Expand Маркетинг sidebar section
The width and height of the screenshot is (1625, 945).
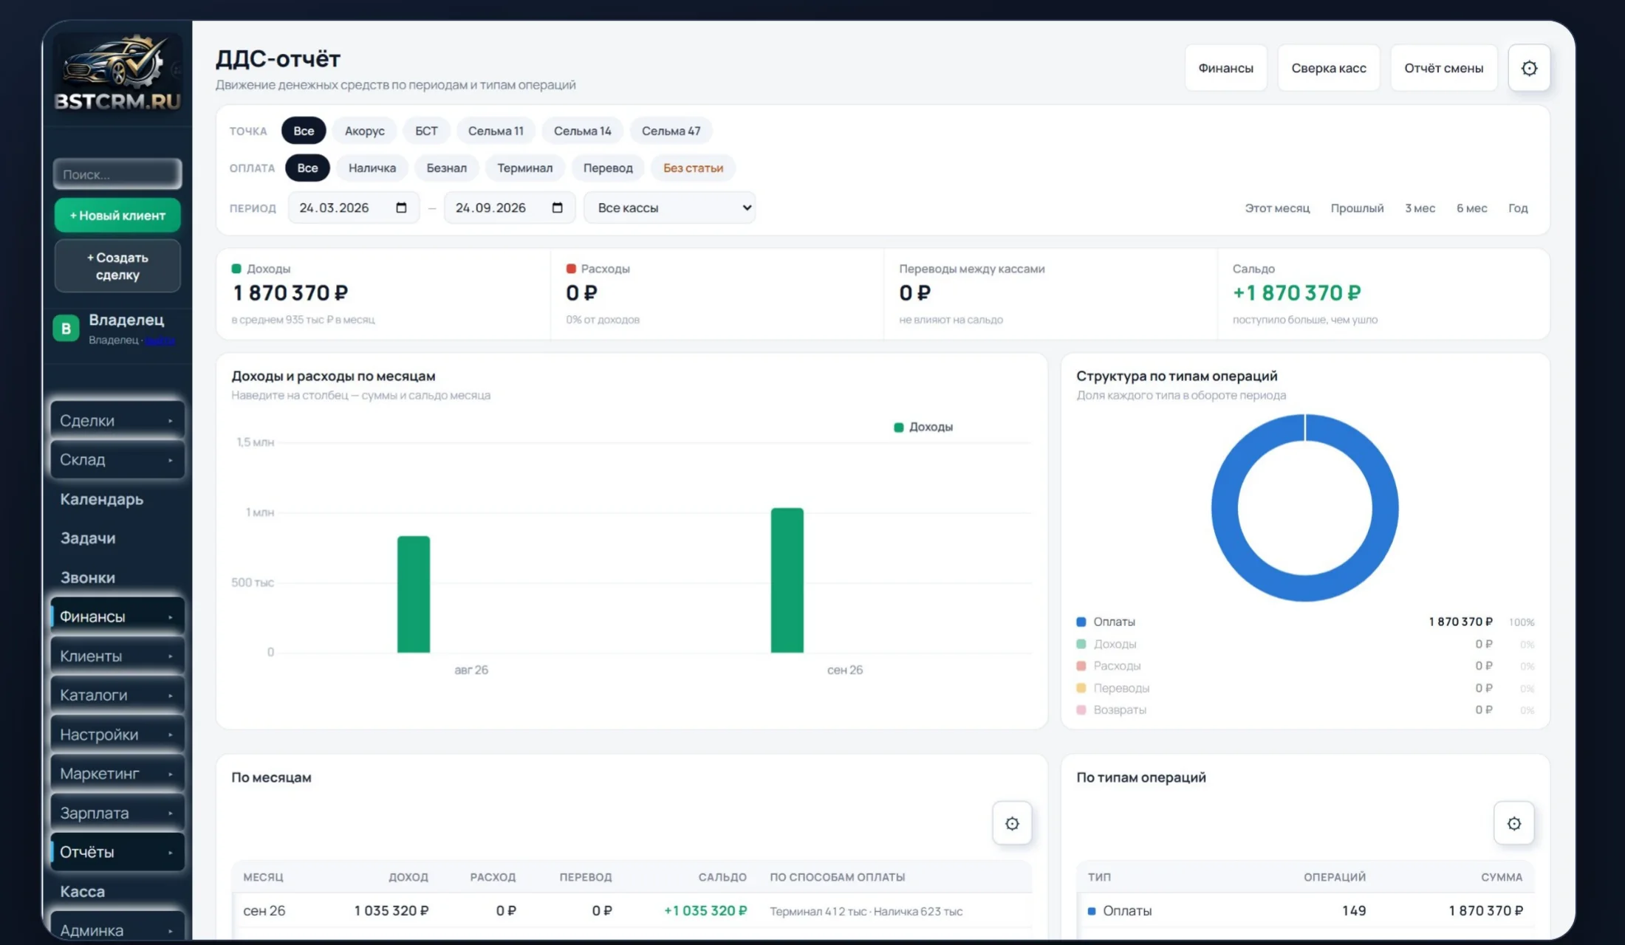pyautogui.click(x=117, y=774)
